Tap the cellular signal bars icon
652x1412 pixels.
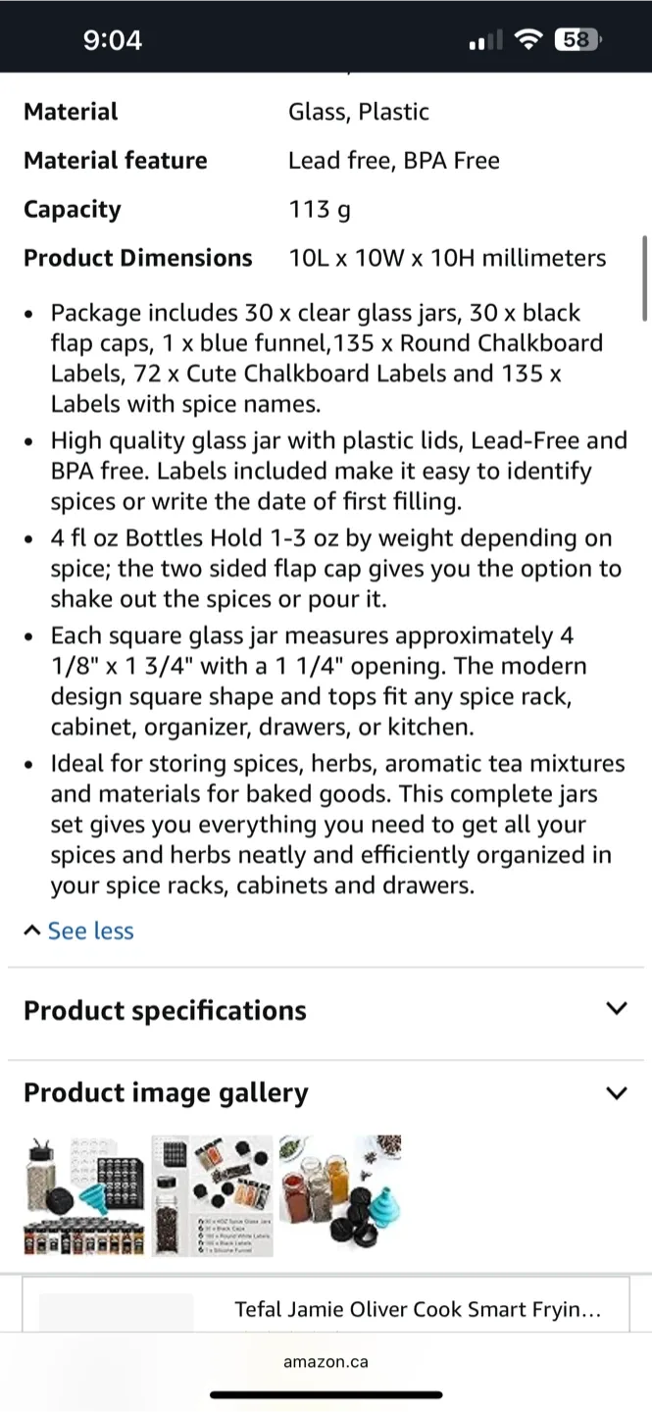(x=484, y=40)
